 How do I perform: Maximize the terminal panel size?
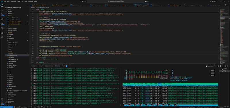pyautogui.click(x=225, y=66)
